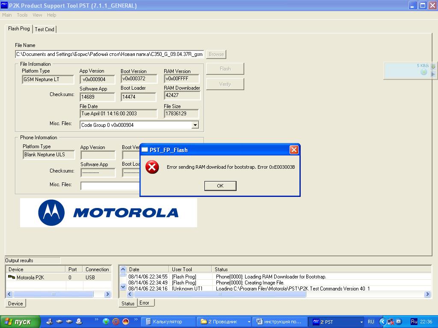Open the Main menu
The width and height of the screenshot is (438, 328).
point(7,15)
